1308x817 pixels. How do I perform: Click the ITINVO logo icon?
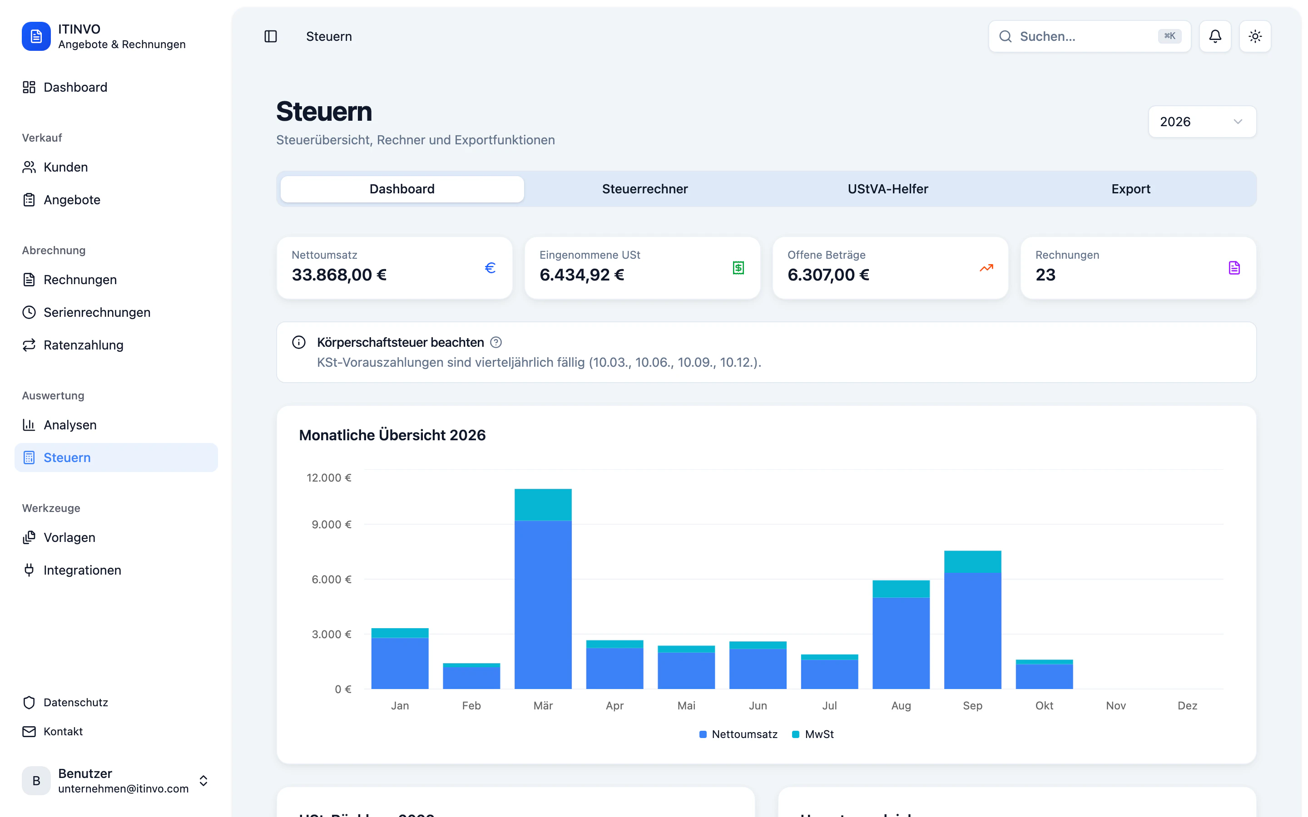click(36, 36)
